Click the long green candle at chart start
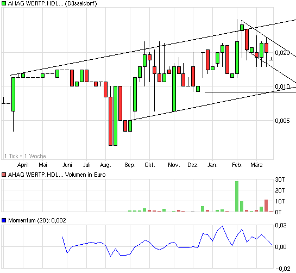 pos(13,94)
